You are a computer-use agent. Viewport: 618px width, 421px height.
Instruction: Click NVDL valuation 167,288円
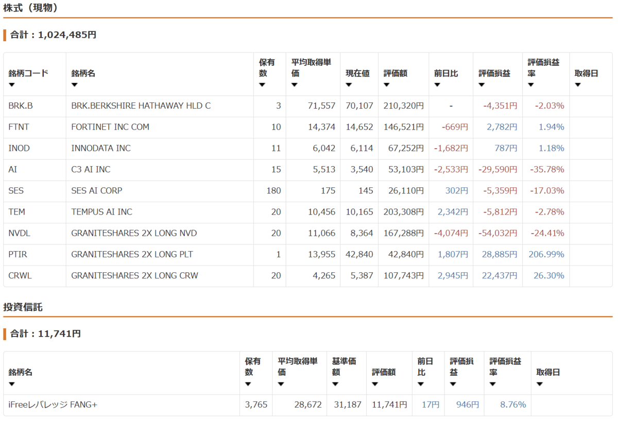pyautogui.click(x=403, y=233)
